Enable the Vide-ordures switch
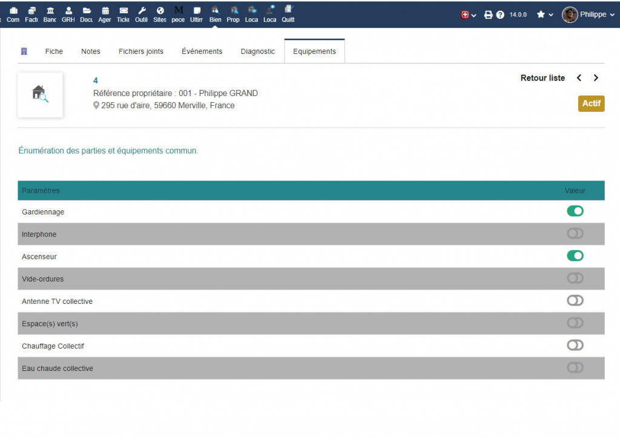620x438 pixels. (575, 278)
